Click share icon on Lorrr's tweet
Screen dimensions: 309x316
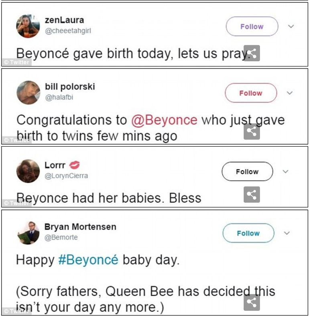(x=252, y=195)
